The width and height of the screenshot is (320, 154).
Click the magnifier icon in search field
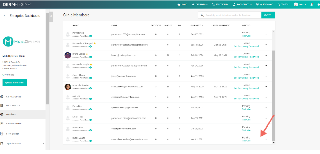202,15
